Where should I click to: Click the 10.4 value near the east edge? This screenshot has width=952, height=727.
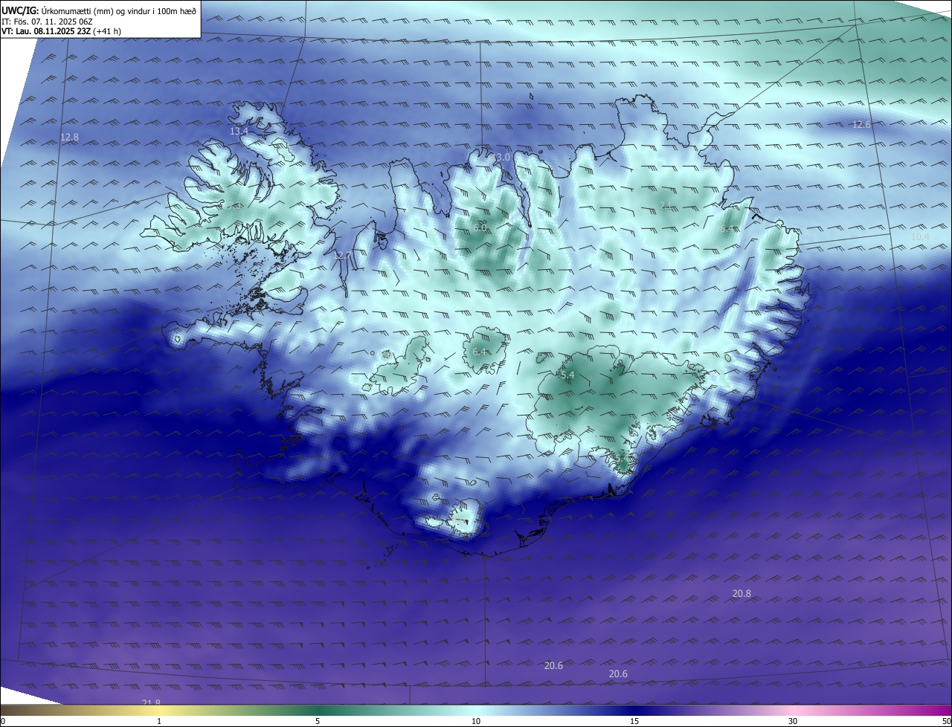coord(920,236)
